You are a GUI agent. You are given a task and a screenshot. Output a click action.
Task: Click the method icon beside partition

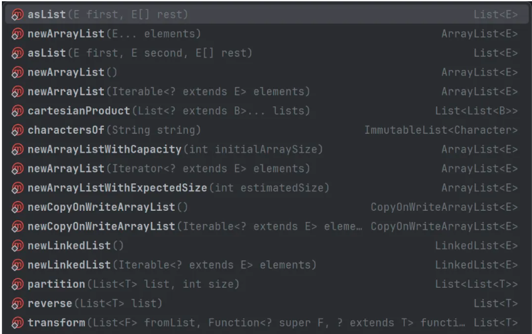click(x=18, y=285)
